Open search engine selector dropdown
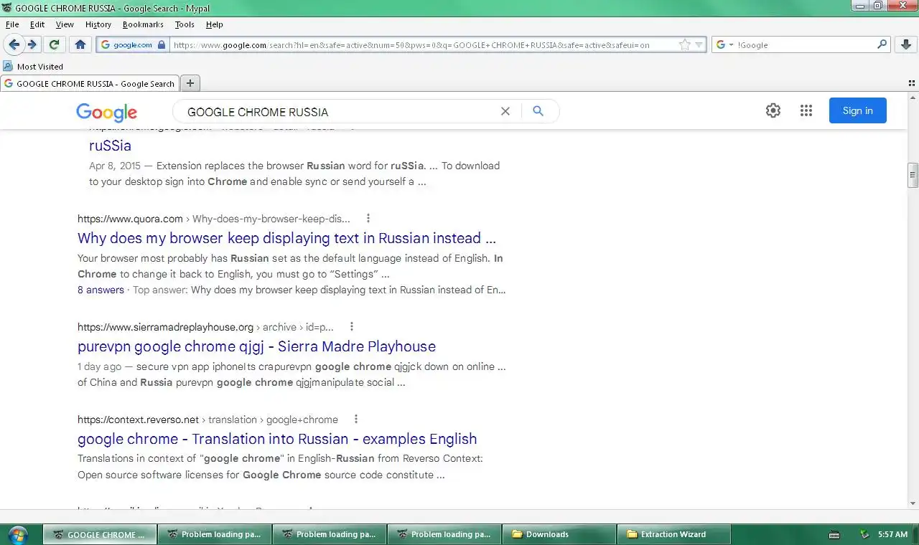The width and height of the screenshot is (919, 545). [x=724, y=44]
